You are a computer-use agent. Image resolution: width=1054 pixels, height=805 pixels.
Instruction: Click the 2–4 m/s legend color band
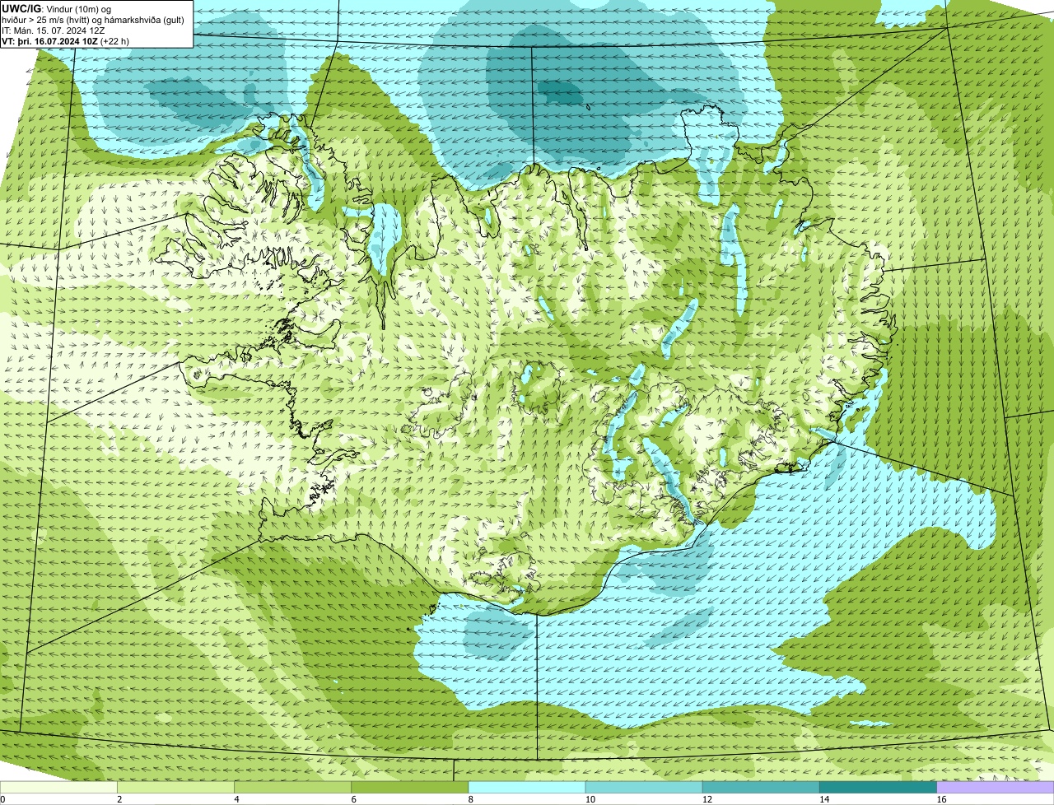pos(175,788)
